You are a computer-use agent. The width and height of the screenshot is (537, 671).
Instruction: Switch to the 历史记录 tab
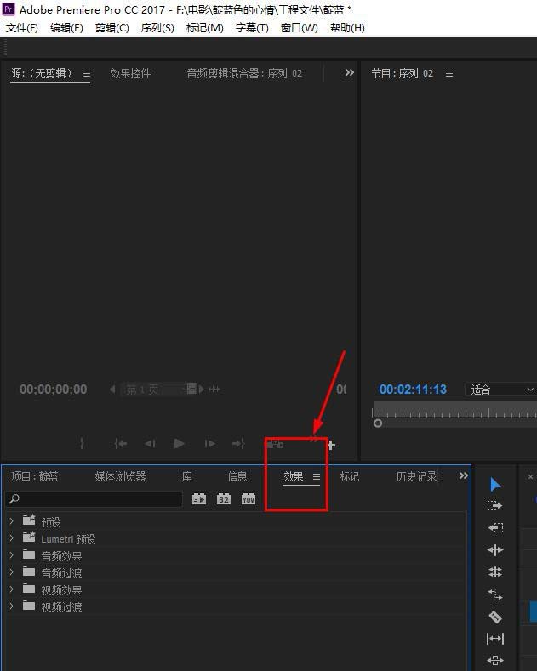(416, 477)
